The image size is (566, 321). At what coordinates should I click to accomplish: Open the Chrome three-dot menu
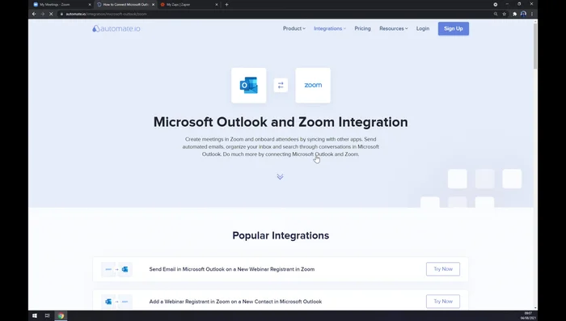coord(532,14)
